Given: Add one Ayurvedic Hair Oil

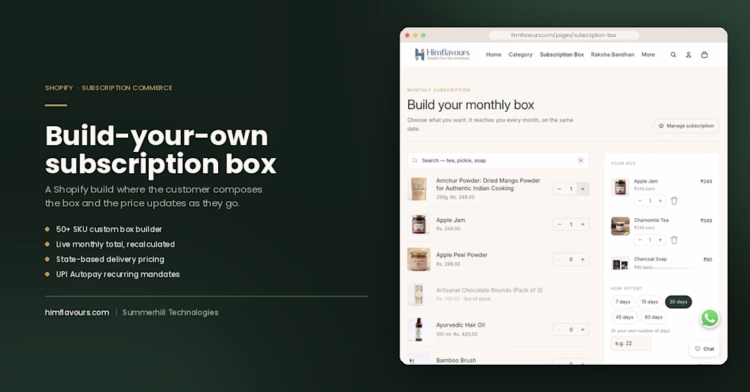Looking at the screenshot, I should click(x=582, y=329).
